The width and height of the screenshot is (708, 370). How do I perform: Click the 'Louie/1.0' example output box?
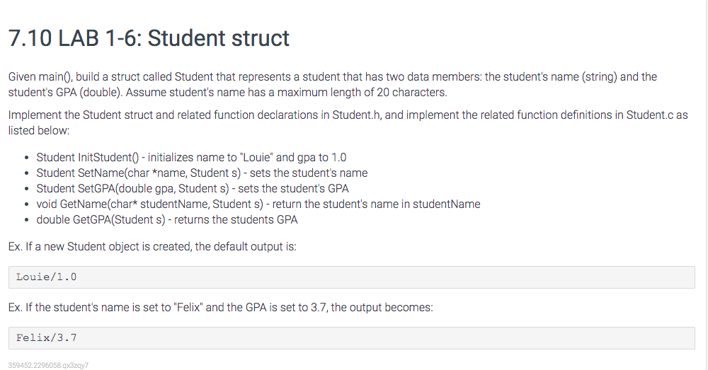[x=351, y=277]
